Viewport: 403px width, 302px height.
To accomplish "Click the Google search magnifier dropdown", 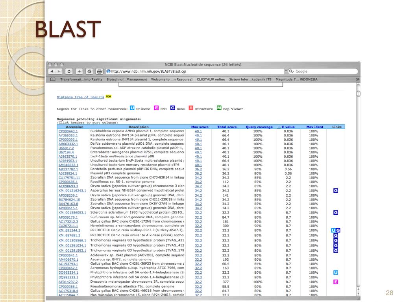I will pyautogui.click(x=291, y=72).
